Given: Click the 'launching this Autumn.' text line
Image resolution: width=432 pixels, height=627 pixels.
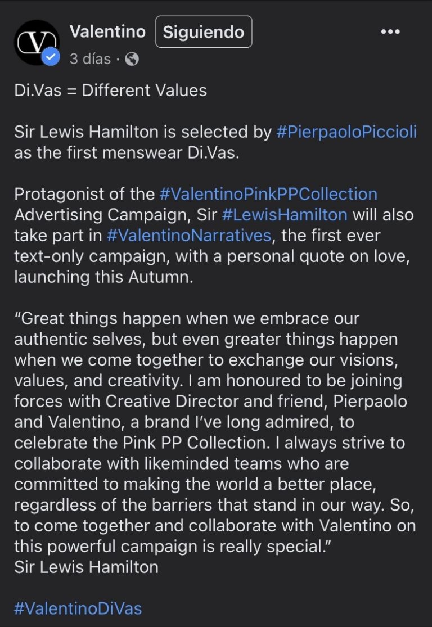Looking at the screenshot, I should tap(103, 277).
